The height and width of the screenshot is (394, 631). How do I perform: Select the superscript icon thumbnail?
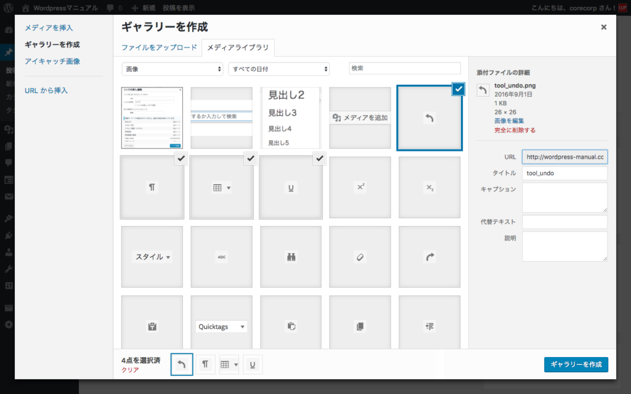(x=360, y=187)
